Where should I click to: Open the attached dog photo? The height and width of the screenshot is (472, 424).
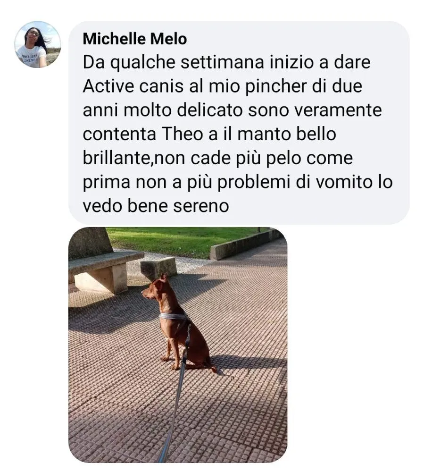click(x=178, y=345)
